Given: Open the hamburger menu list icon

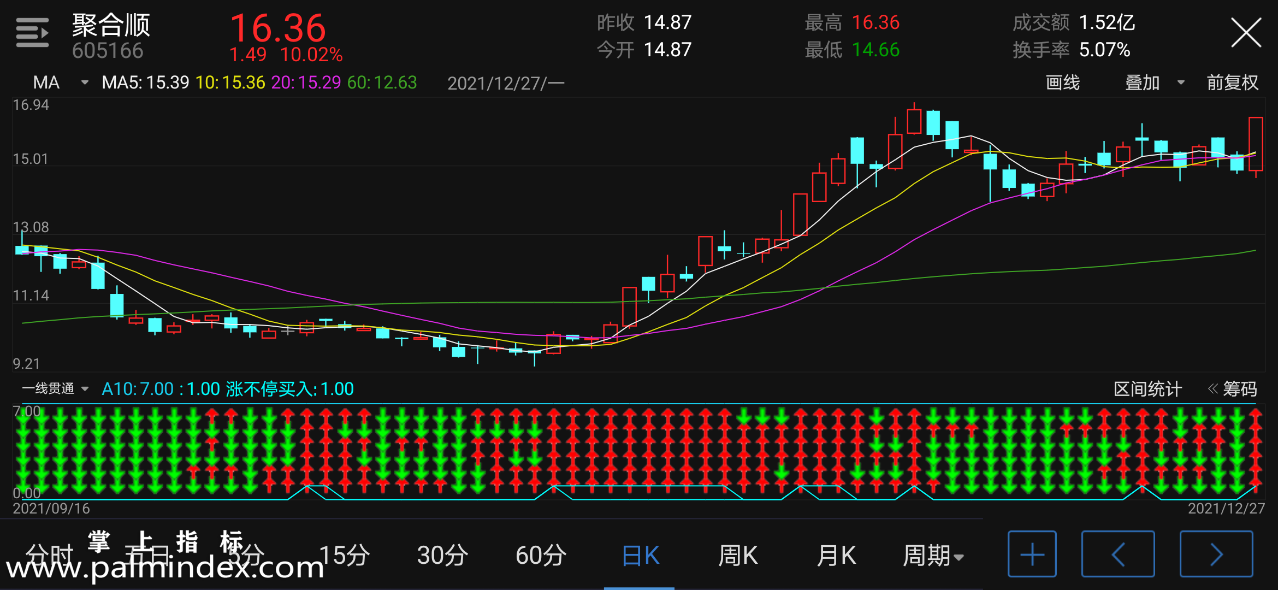Looking at the screenshot, I should (x=32, y=32).
